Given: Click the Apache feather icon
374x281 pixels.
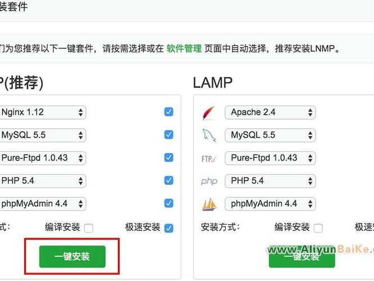Looking at the screenshot, I should pyautogui.click(x=209, y=113).
